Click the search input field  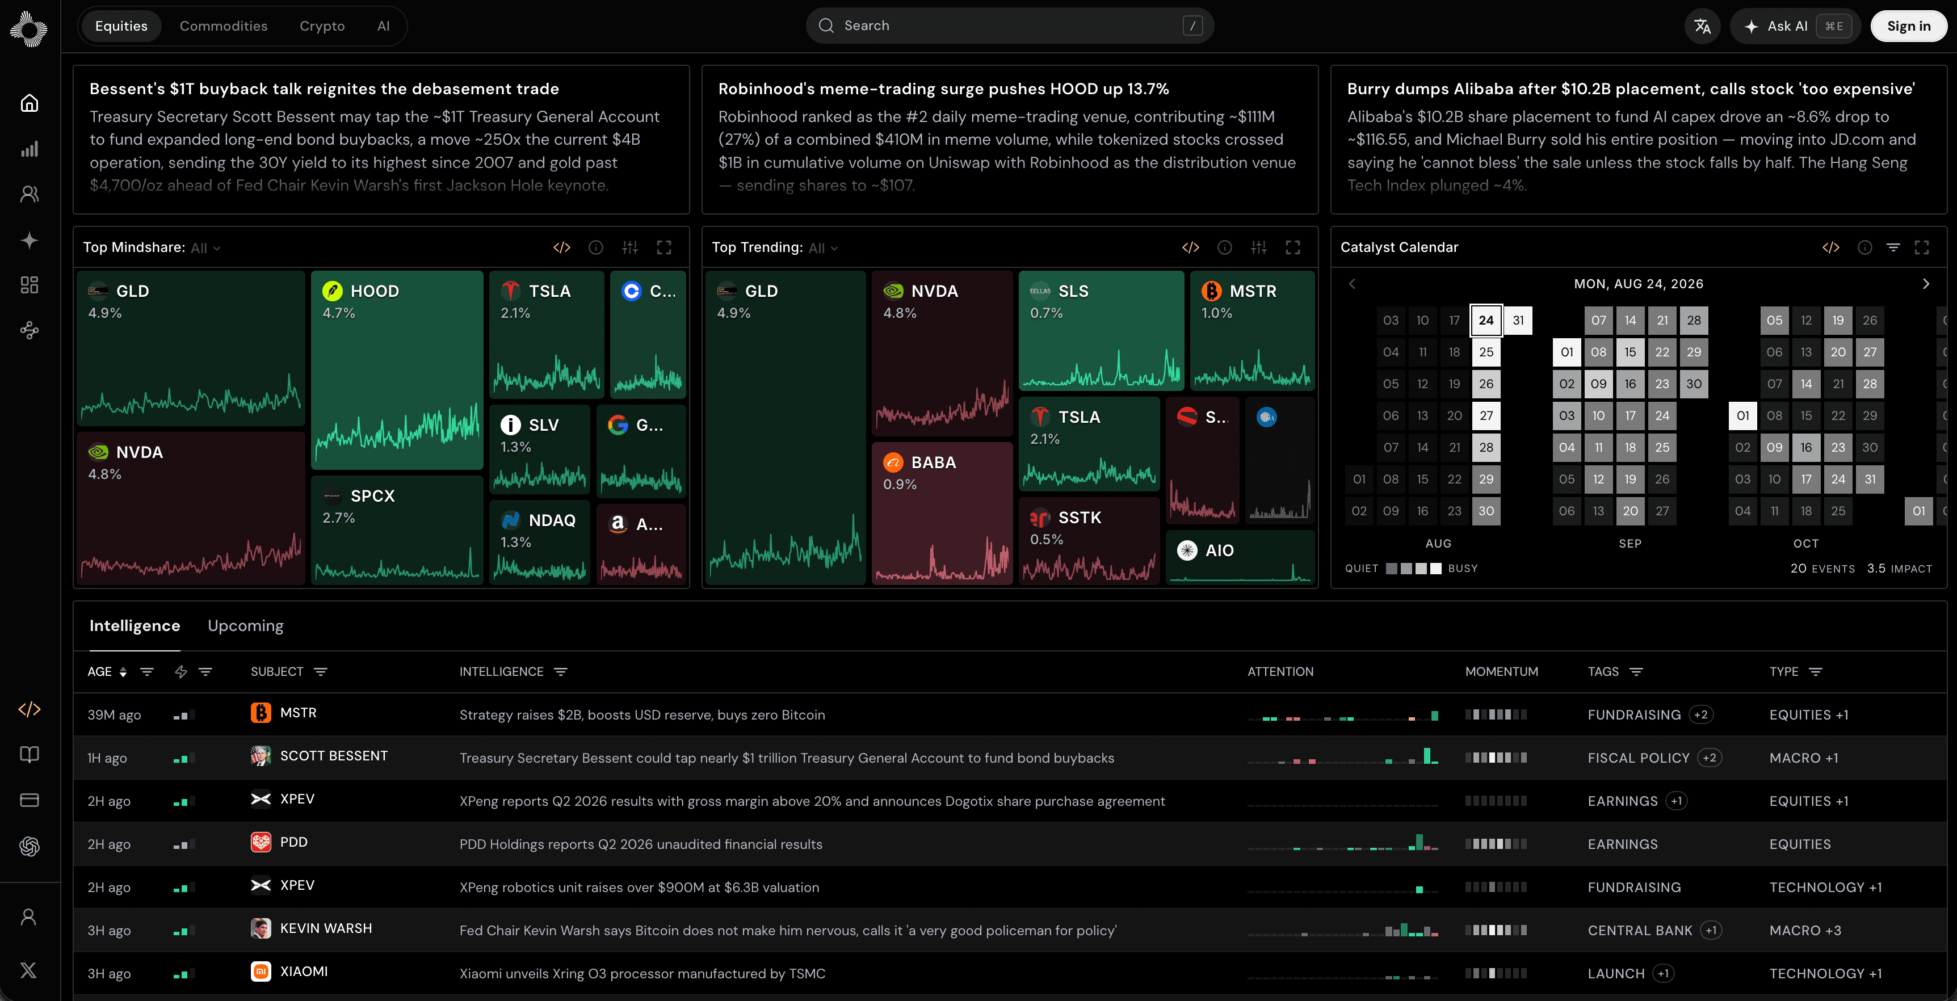(1010, 26)
